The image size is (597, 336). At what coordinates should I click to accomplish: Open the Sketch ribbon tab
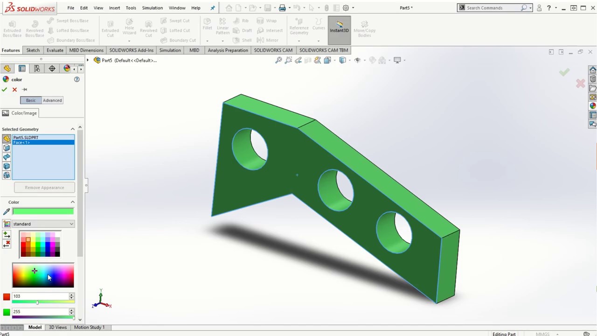tap(33, 50)
